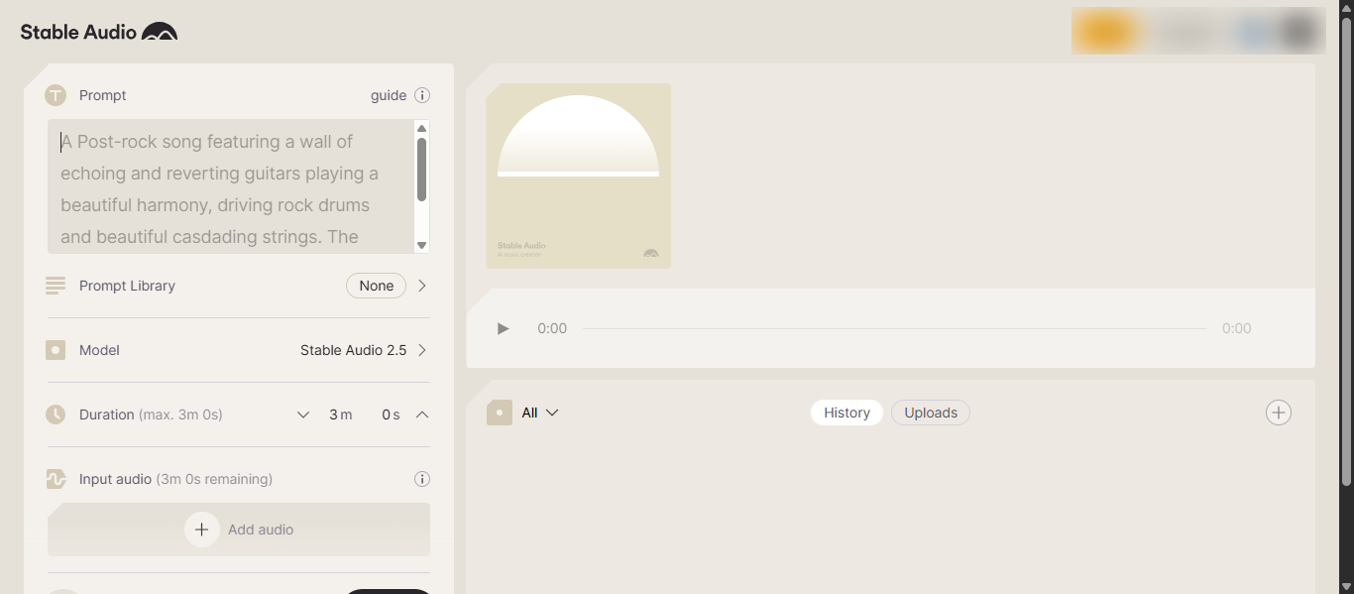
Task: Open the All filter dropdown
Action: (540, 413)
